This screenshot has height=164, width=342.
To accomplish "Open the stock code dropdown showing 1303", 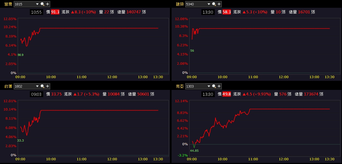I will pyautogui.click(x=209, y=86).
